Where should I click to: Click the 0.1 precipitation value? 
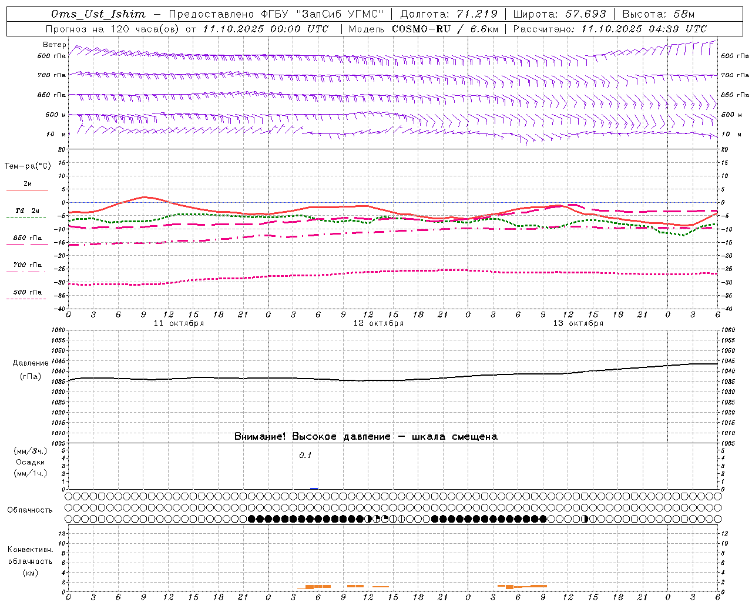(x=305, y=456)
